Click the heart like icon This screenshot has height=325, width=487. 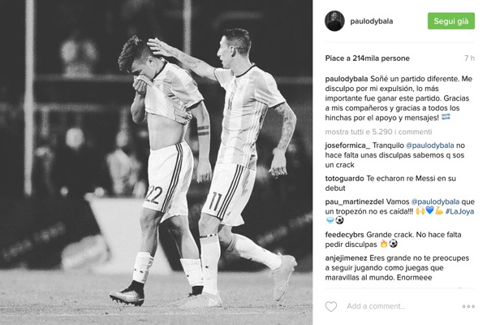click(x=331, y=306)
